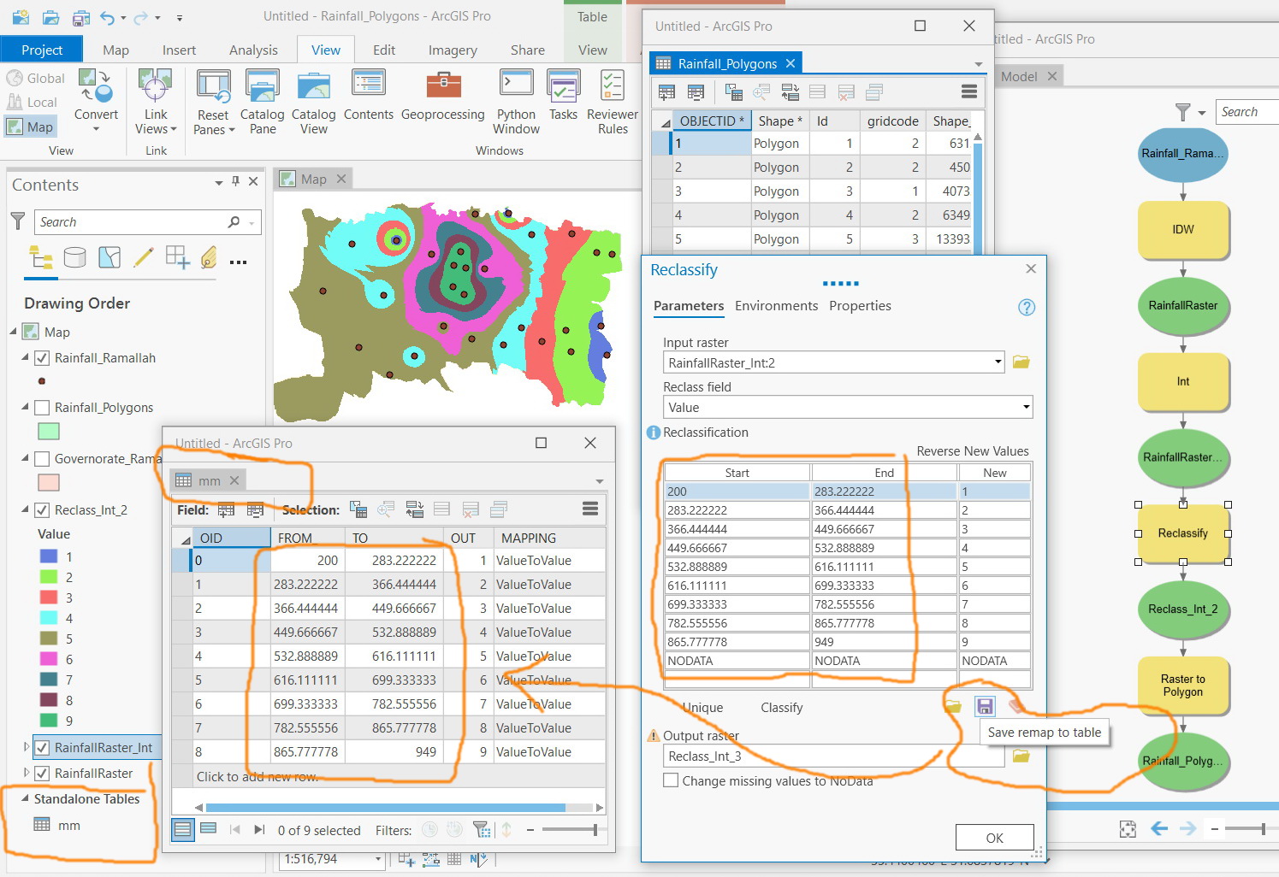This screenshot has width=1279, height=877.
Task: Collapse the Map node in Contents
Action: pyautogui.click(x=14, y=332)
